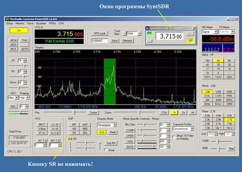Open the Equalizer menu
The image size is (242, 172).
tap(41, 23)
